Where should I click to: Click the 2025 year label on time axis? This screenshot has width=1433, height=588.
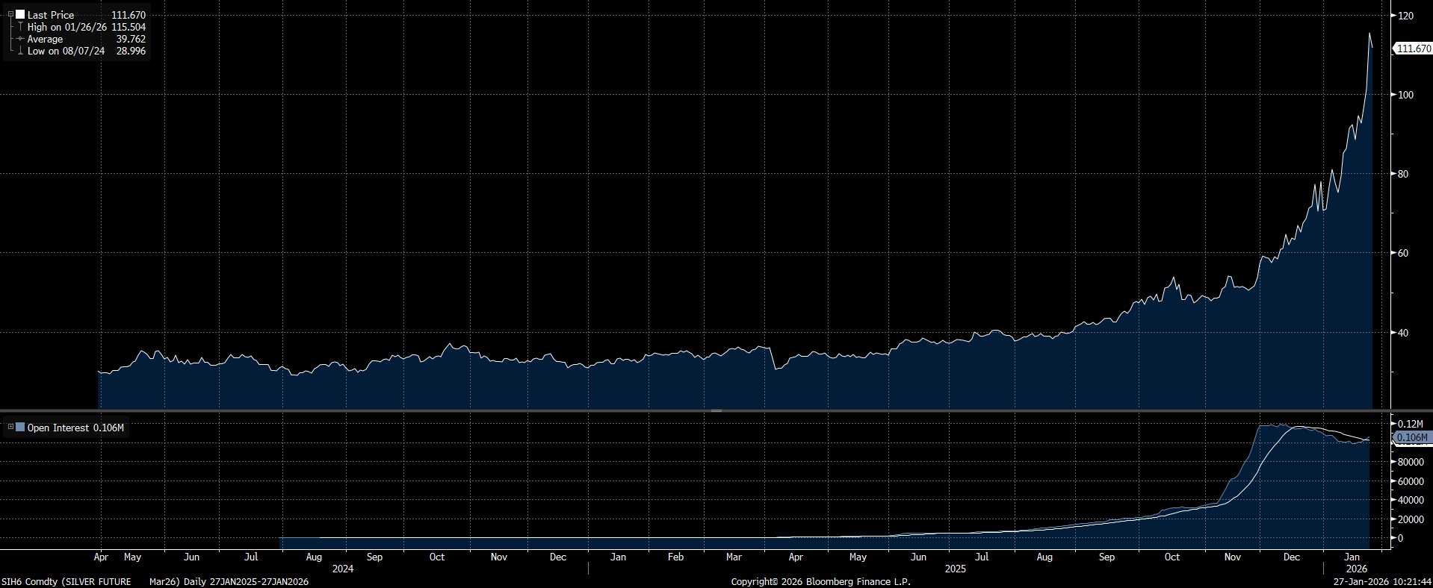(x=955, y=569)
